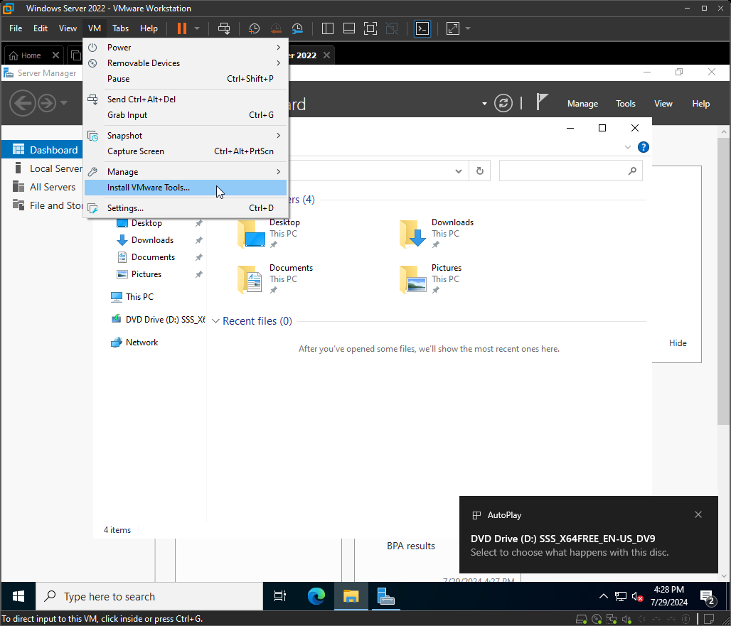Screen dimensions: 731x626
Task: Take a snapshot using the clock-plus toolbar icon
Action: pos(254,28)
